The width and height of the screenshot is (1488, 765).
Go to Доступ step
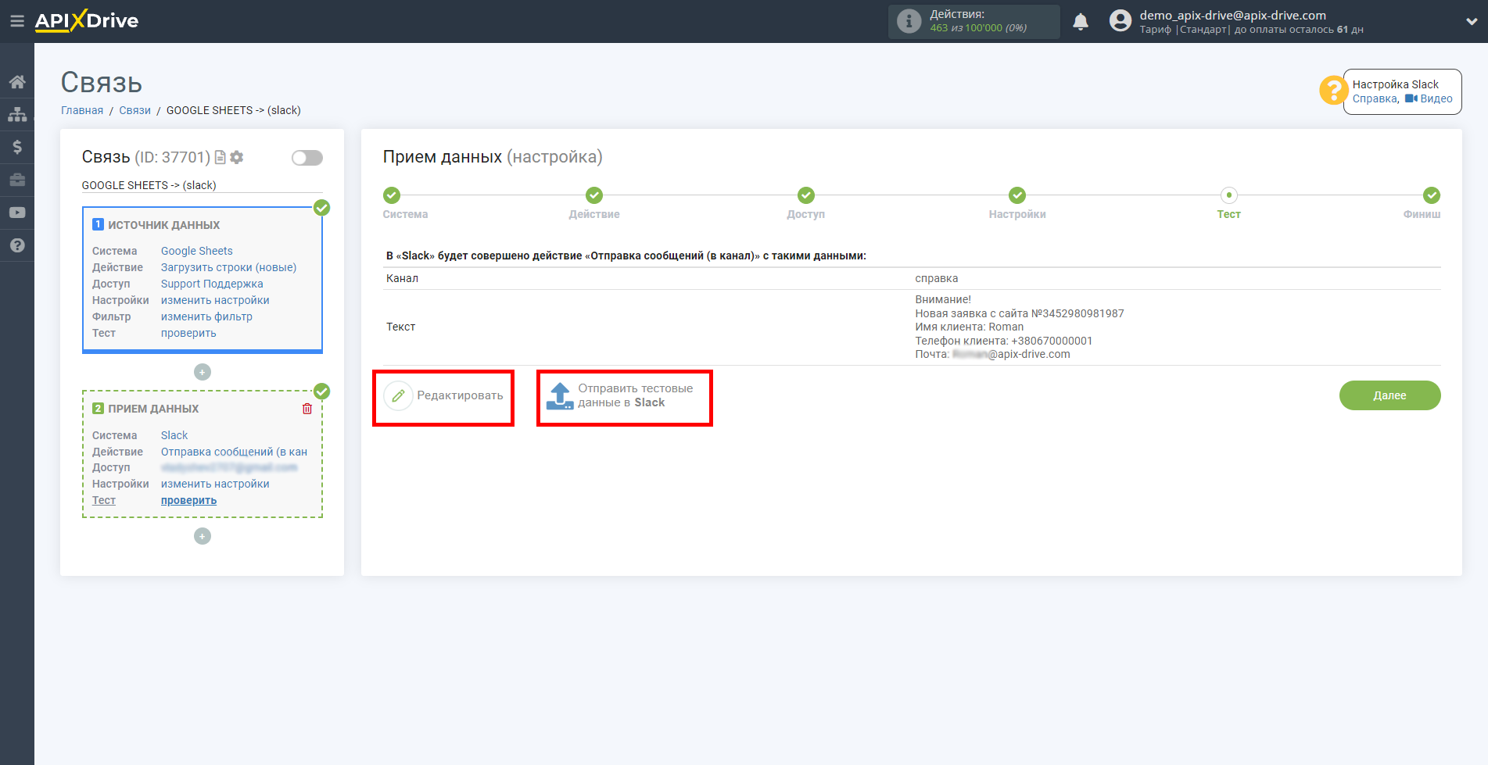(x=806, y=195)
